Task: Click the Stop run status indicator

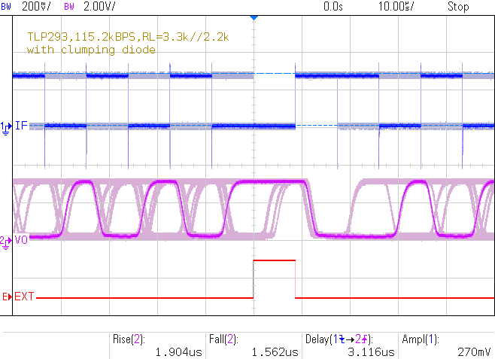Action: pos(458,6)
